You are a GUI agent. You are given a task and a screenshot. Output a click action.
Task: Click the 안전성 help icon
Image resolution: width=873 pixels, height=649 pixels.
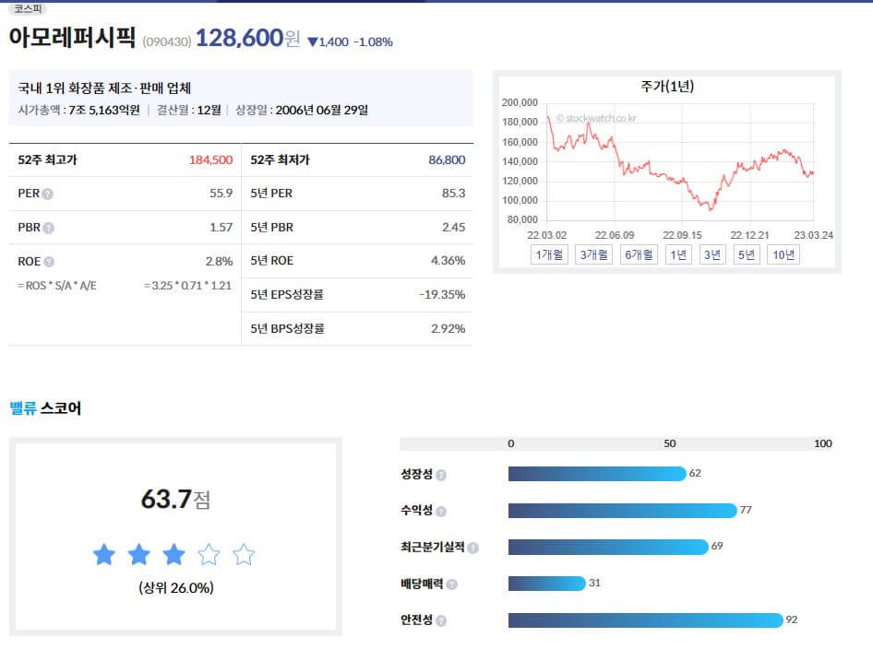click(x=441, y=619)
